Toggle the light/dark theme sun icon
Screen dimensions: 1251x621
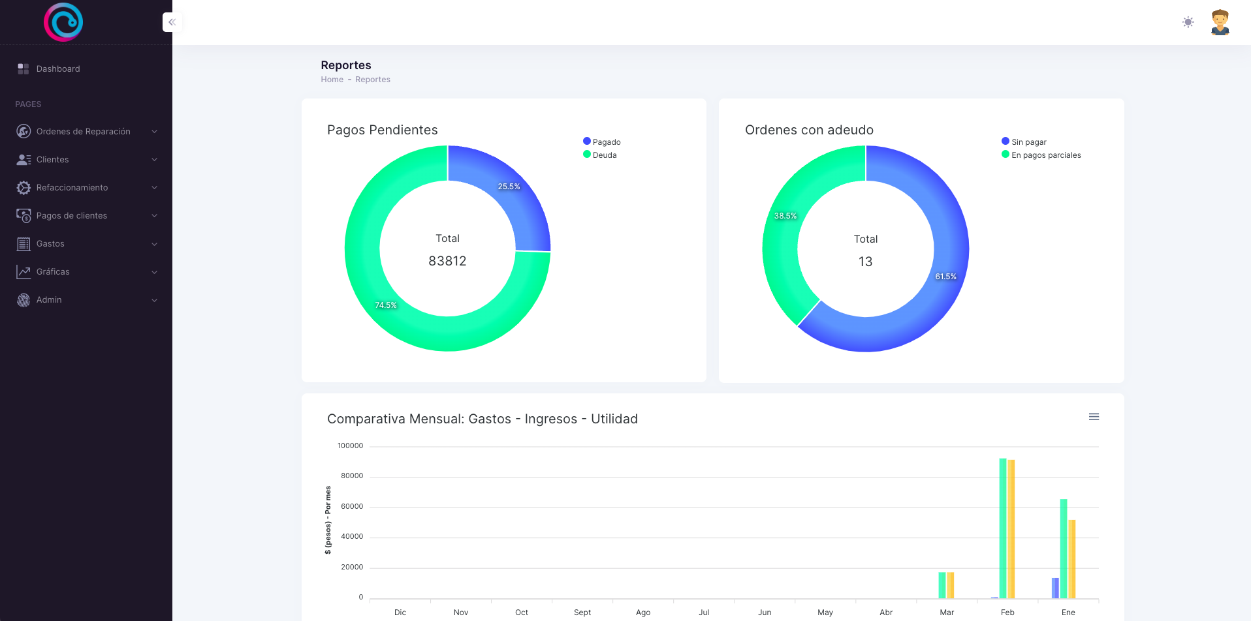coord(1188,22)
